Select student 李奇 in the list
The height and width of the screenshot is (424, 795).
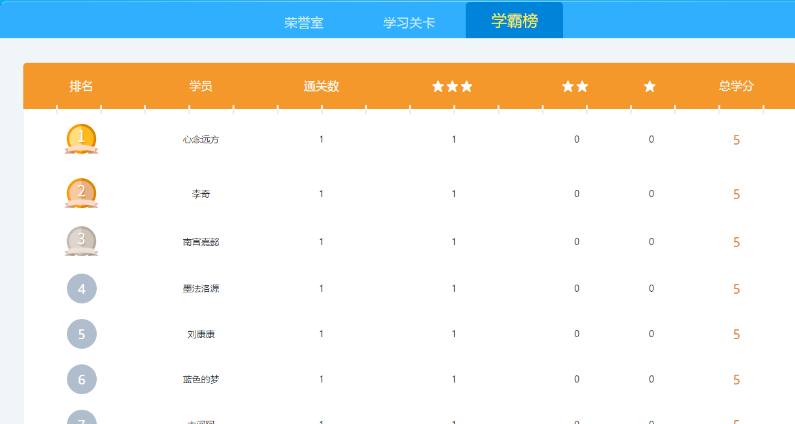click(201, 194)
